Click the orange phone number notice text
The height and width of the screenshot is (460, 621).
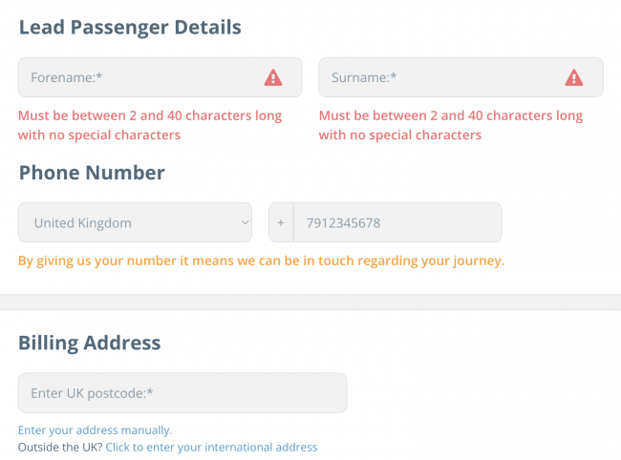pos(262,261)
